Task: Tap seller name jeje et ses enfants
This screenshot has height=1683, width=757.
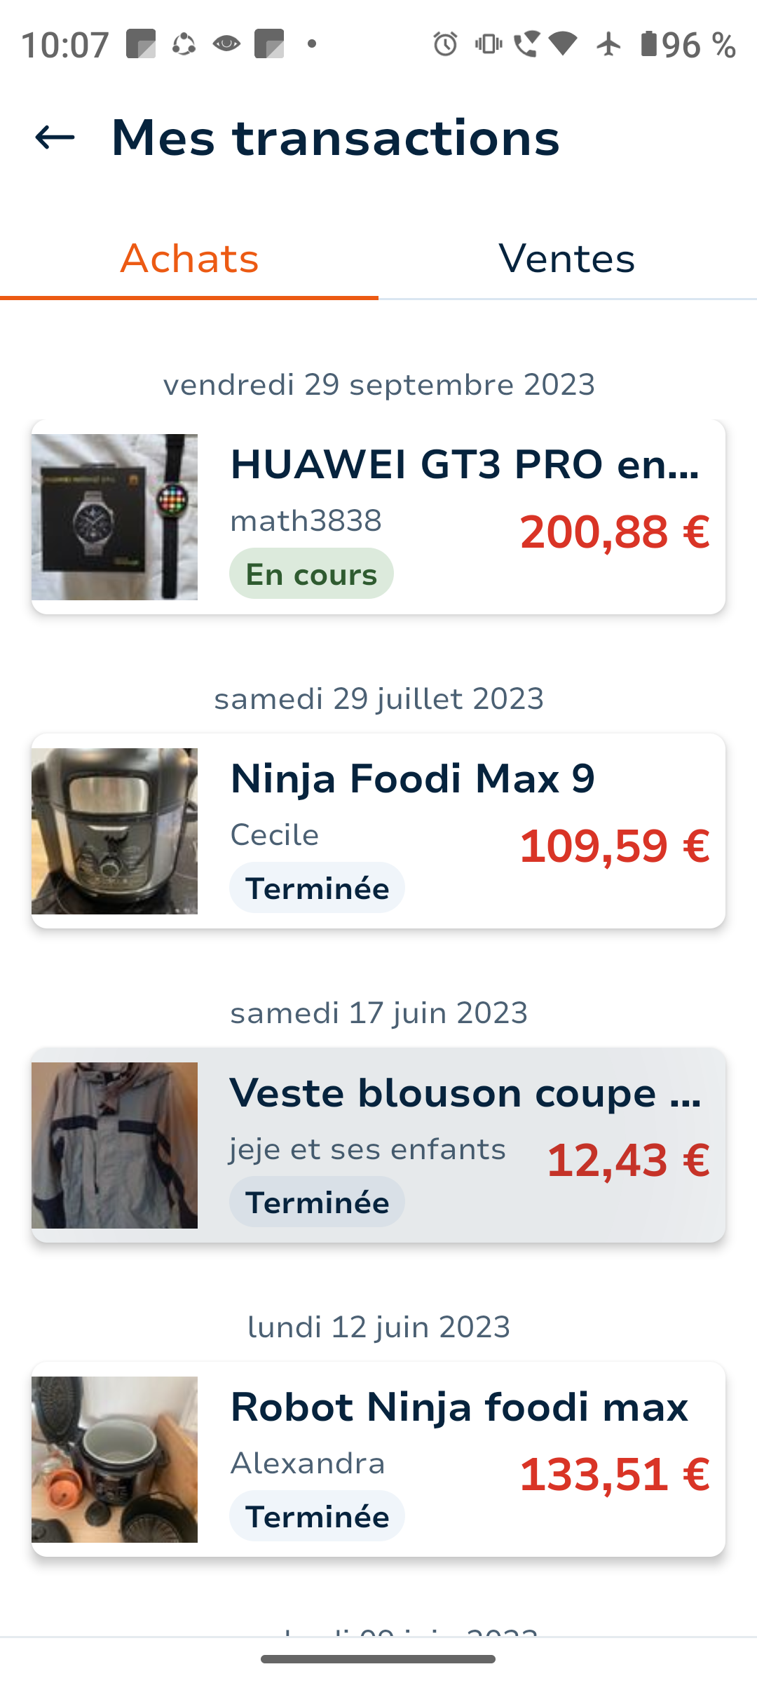Action: point(367,1149)
